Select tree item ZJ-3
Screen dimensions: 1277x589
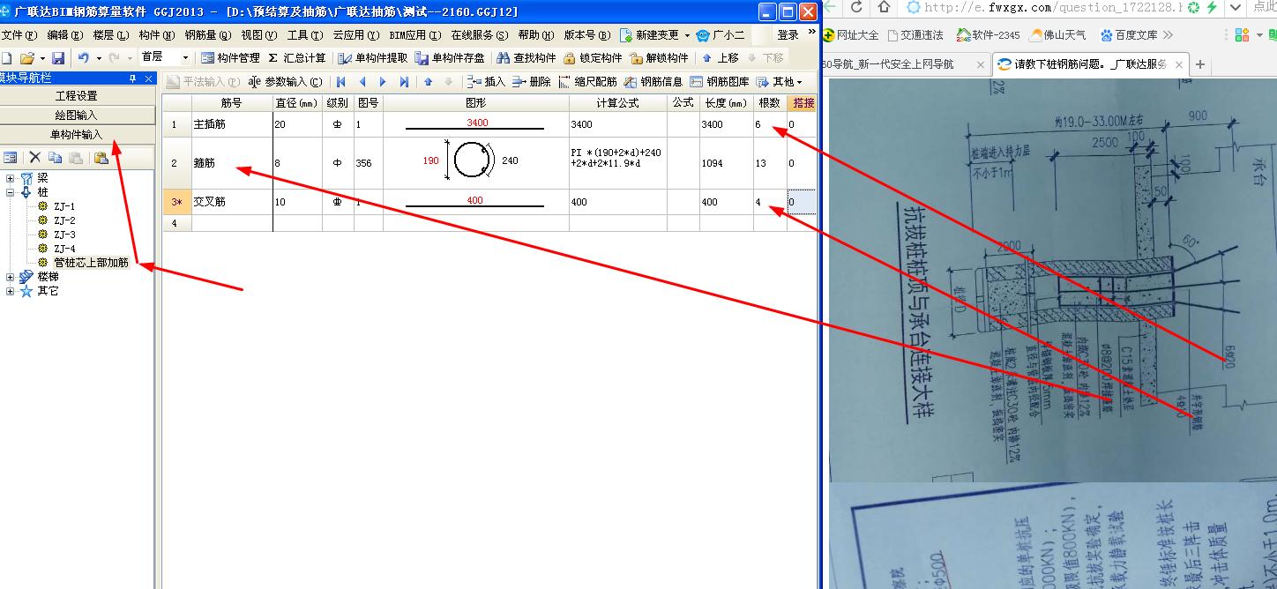[64, 235]
